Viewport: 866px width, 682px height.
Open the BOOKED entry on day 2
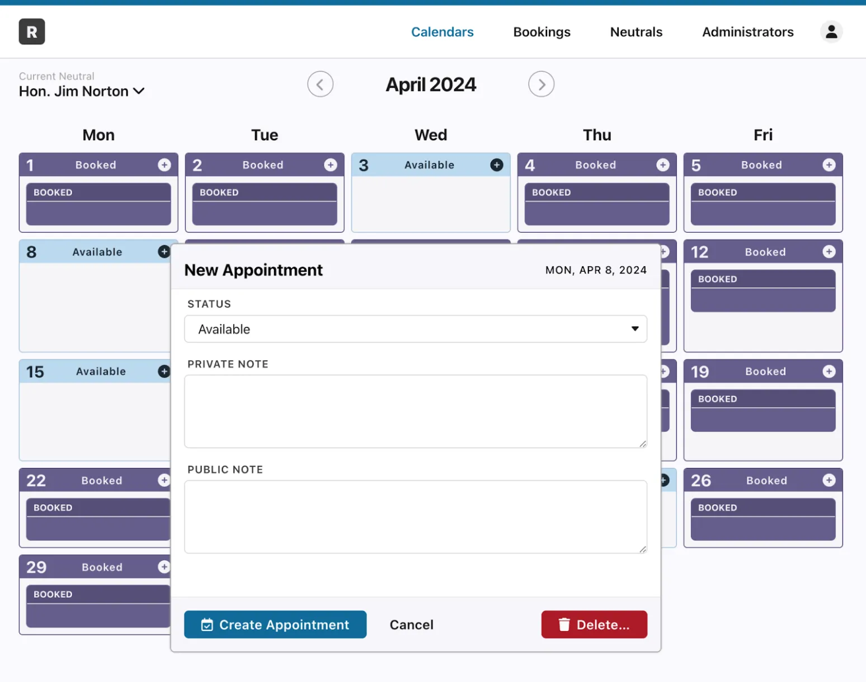coord(265,204)
